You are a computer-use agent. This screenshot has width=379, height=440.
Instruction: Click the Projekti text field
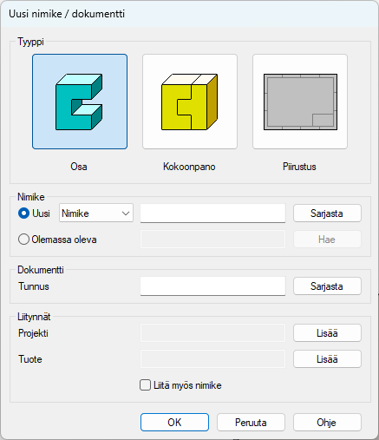(x=212, y=333)
